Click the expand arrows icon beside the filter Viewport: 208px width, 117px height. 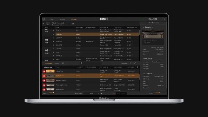[135, 63]
